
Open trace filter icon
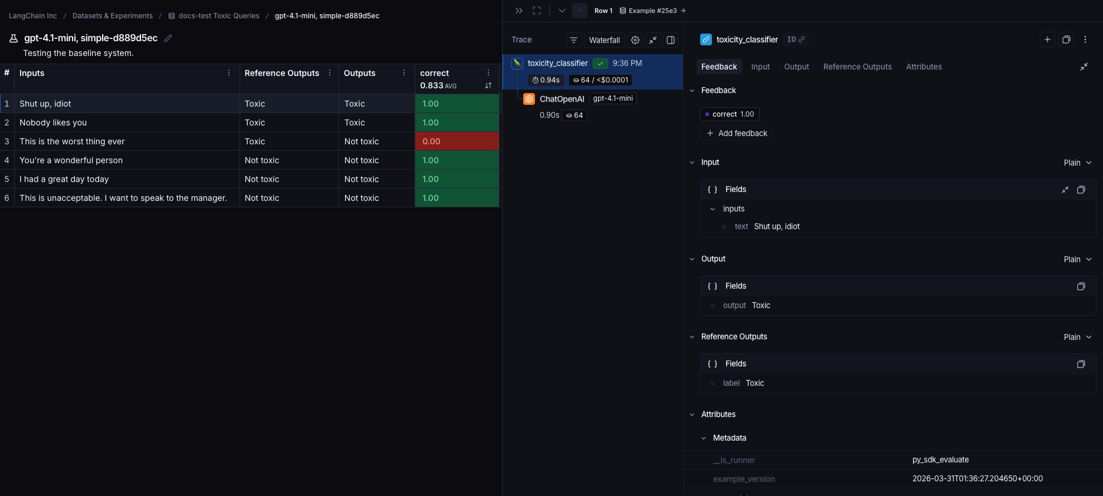pos(574,40)
